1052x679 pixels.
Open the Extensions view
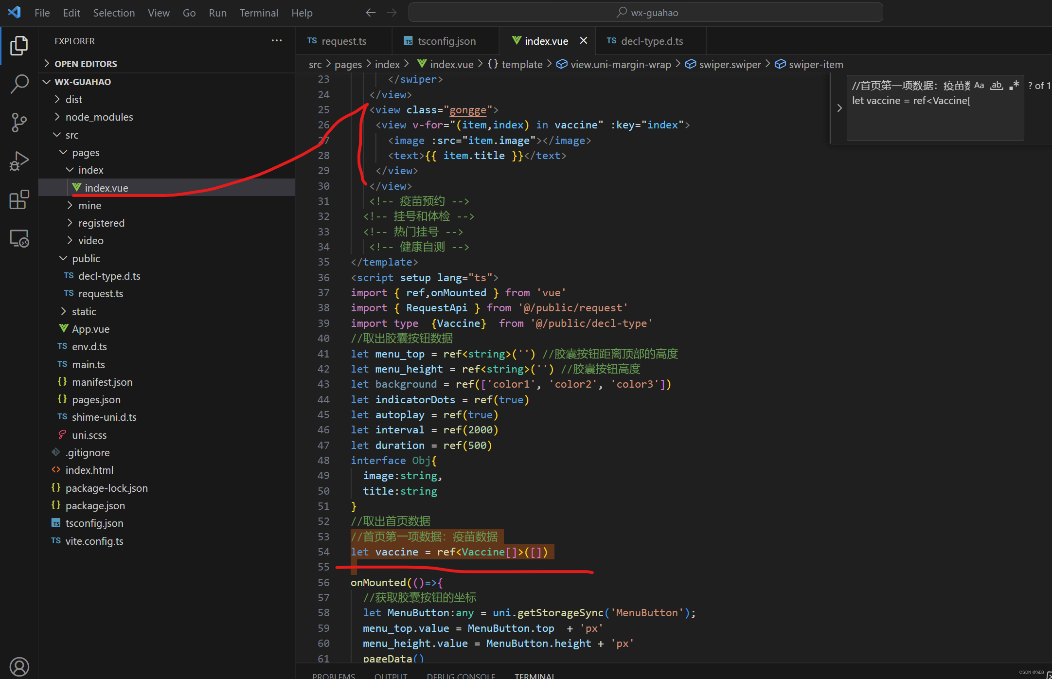pos(19,200)
